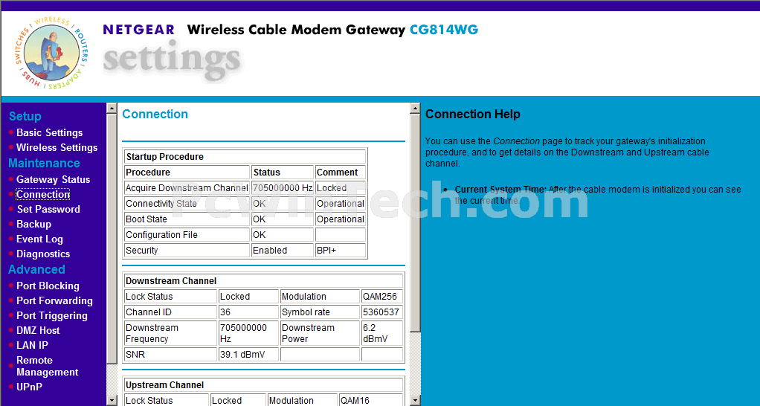The image size is (760, 406).
Task: Click the Enabled security status cell
Action: pos(283,251)
